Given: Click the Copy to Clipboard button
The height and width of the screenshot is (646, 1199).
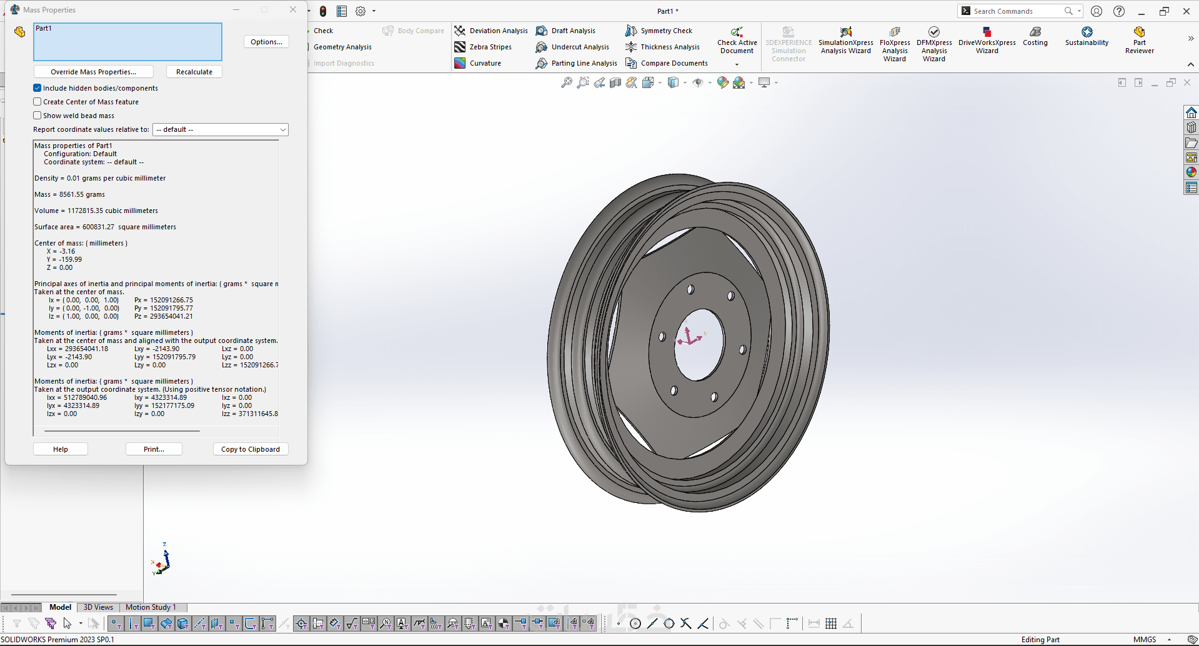Looking at the screenshot, I should [x=251, y=449].
